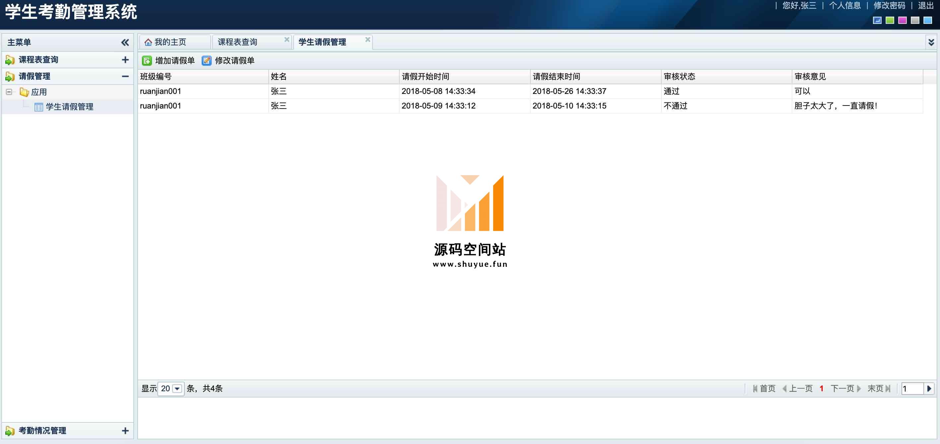Click the 修改请假单 button

tap(229, 61)
